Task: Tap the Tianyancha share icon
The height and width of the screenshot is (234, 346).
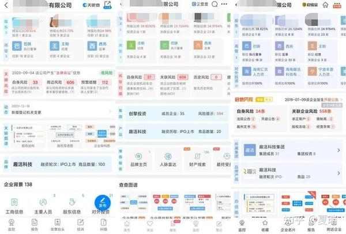Action: click(107, 5)
